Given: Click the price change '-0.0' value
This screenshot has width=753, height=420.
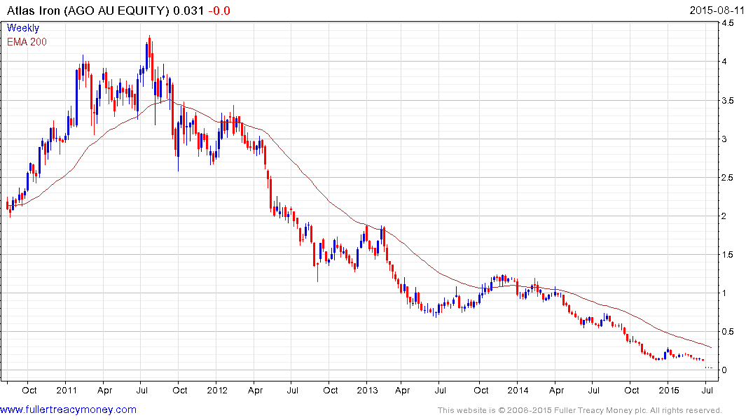Looking at the screenshot, I should click(219, 10).
